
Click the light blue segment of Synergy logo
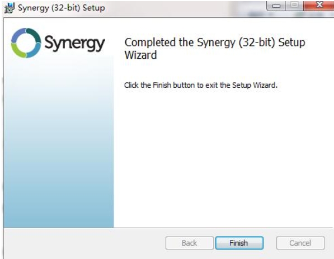tap(34, 51)
